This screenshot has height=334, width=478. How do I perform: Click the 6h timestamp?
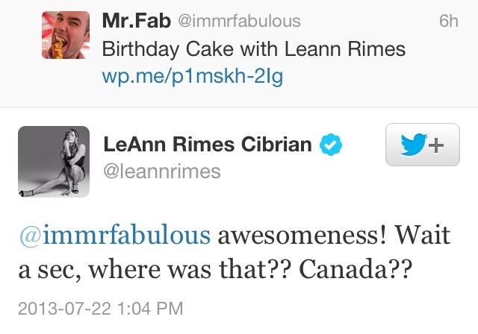tap(448, 22)
